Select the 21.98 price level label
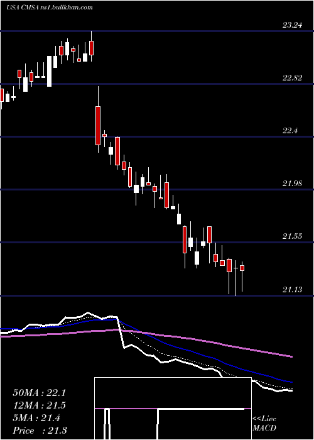Viewport: 314px width, 440px height. coord(292,184)
